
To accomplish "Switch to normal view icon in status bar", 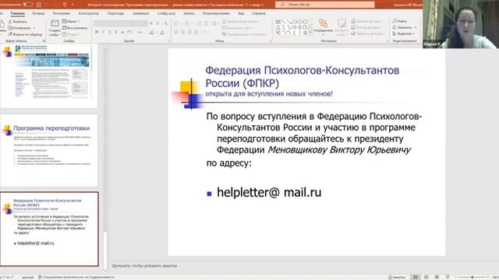I will pos(416,277).
